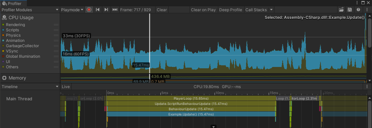Save profiler data with disk icon
Screen dimensions: 372x128
click(x=349, y=10)
